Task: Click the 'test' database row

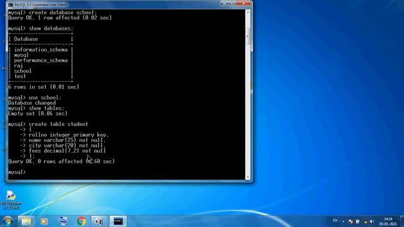Action: coord(20,76)
